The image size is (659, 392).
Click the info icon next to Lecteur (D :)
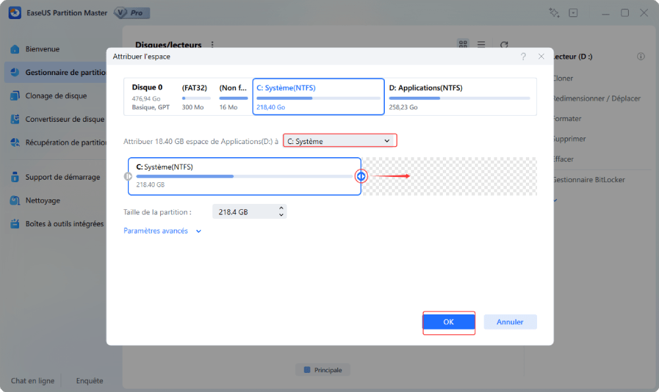pos(641,57)
